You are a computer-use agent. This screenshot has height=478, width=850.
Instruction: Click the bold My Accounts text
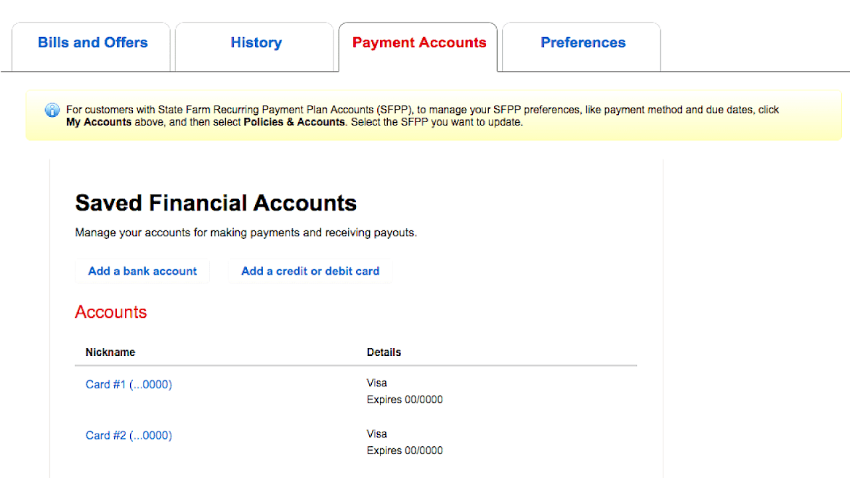click(99, 122)
